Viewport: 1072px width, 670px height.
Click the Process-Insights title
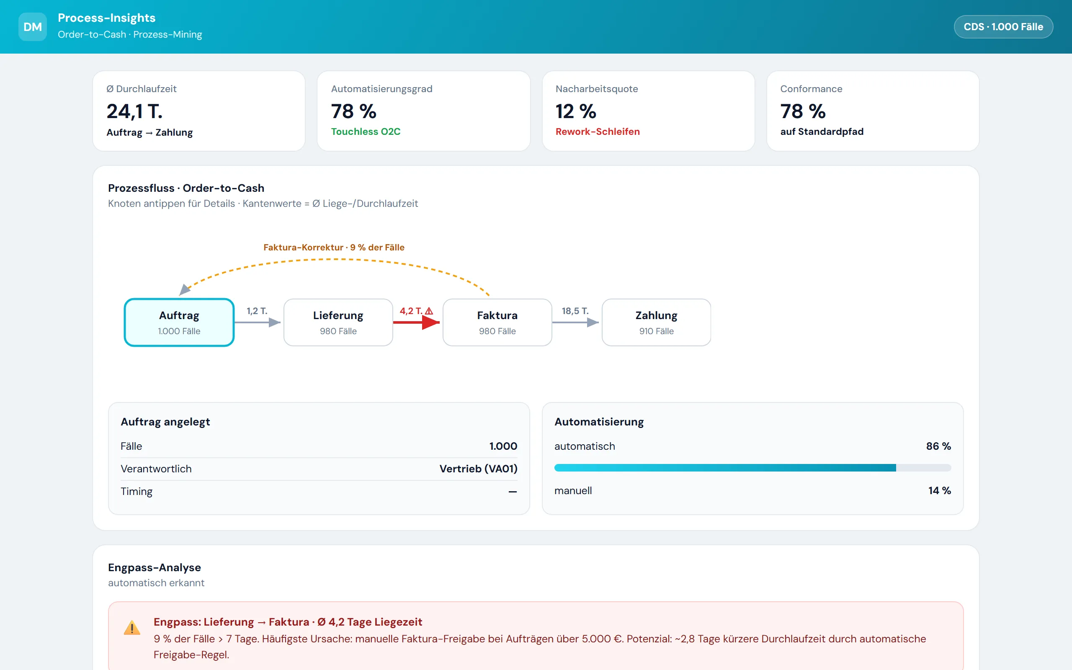106,18
